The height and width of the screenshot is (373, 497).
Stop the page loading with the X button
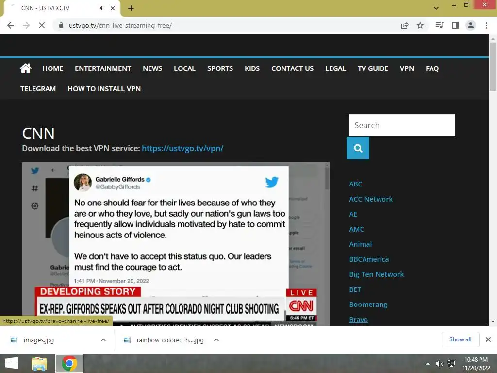[x=42, y=25]
